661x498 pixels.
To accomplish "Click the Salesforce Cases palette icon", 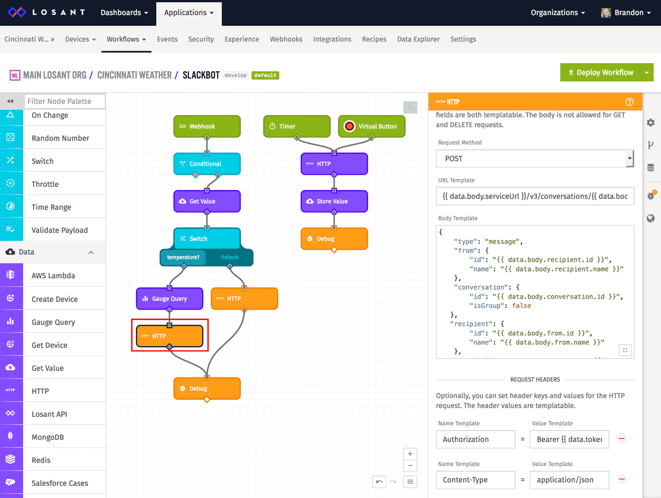I will coord(10,483).
